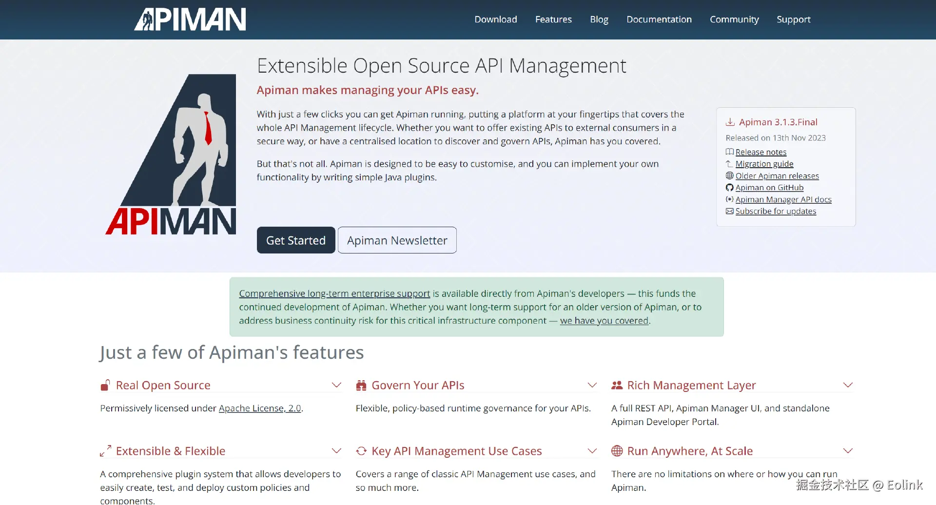Click the book icon next to Release notes
Screen dimensions: 936x505
coord(730,152)
